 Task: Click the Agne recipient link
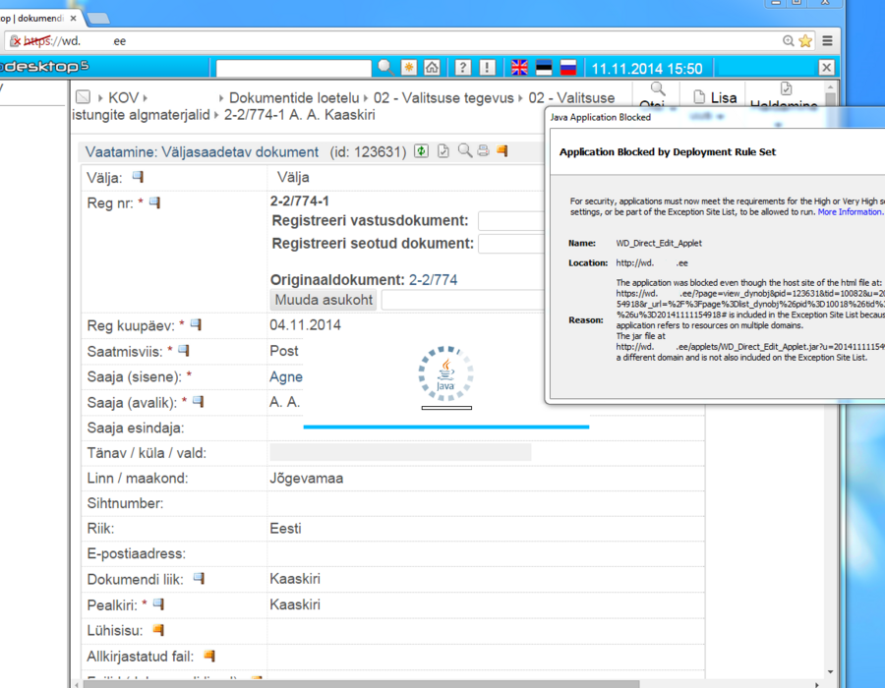coord(285,376)
